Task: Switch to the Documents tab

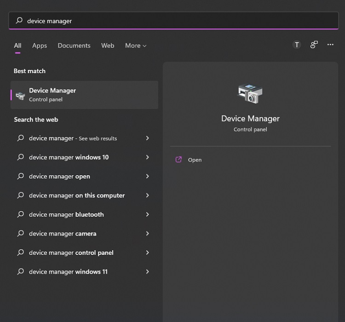Action: (74, 46)
